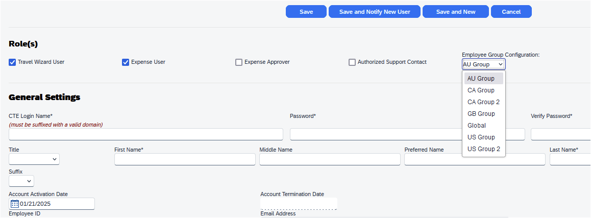Focus the CTE Login Name field

[x=146, y=134]
